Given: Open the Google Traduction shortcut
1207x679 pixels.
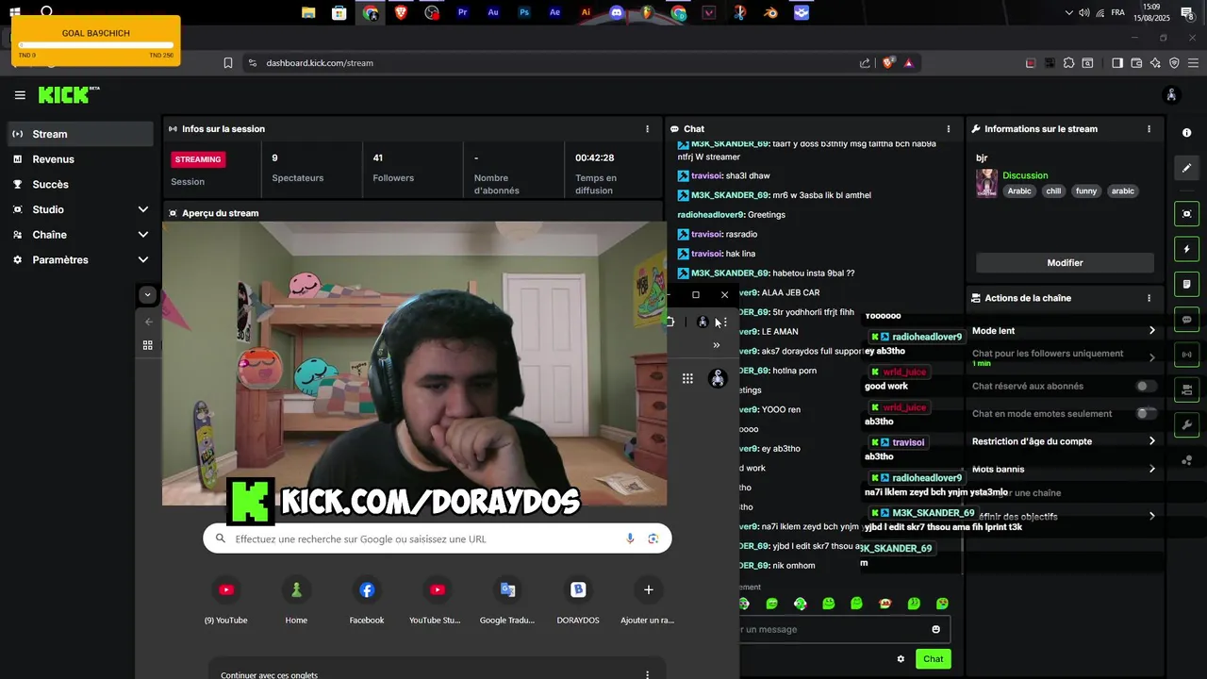Looking at the screenshot, I should (x=507, y=601).
